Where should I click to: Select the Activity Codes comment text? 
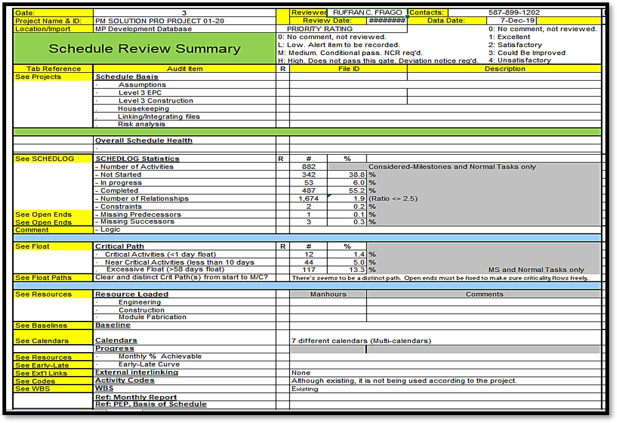(404, 381)
